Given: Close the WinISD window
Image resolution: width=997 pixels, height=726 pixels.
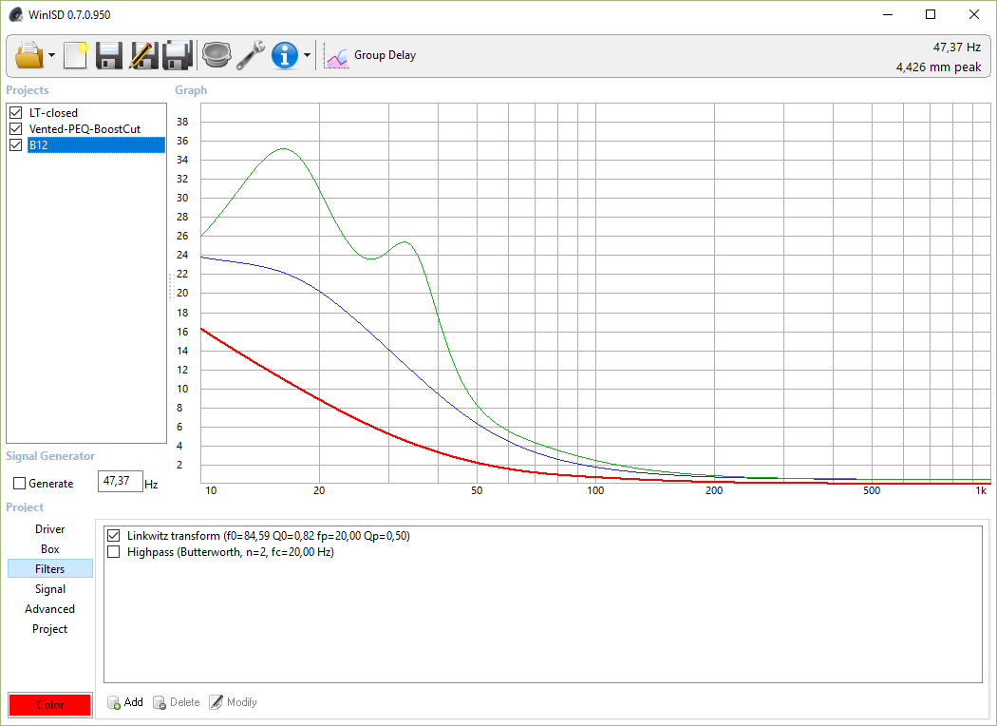Looking at the screenshot, I should [973, 14].
